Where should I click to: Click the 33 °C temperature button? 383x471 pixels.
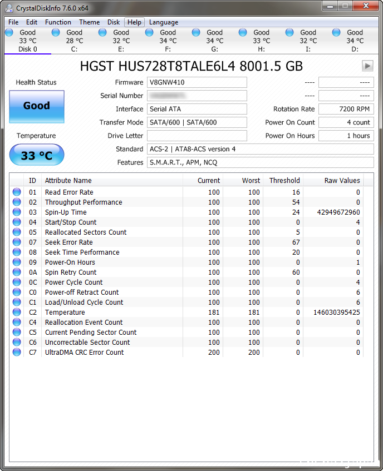tap(37, 155)
